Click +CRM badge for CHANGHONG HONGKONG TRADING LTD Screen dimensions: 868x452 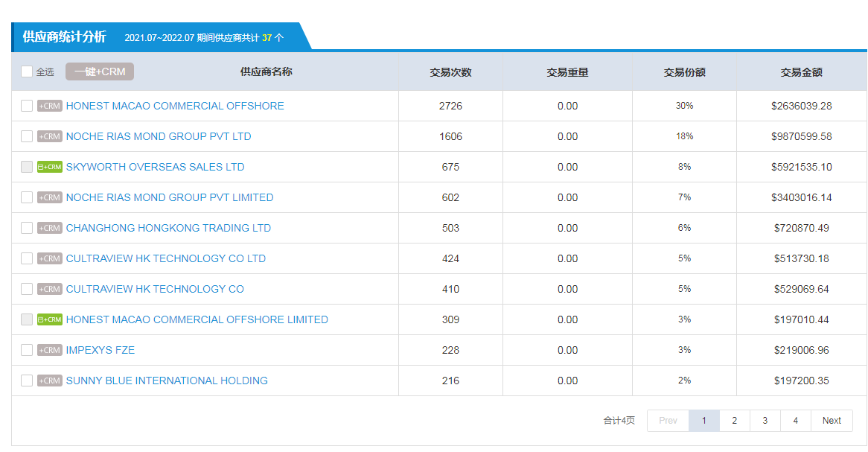50,228
